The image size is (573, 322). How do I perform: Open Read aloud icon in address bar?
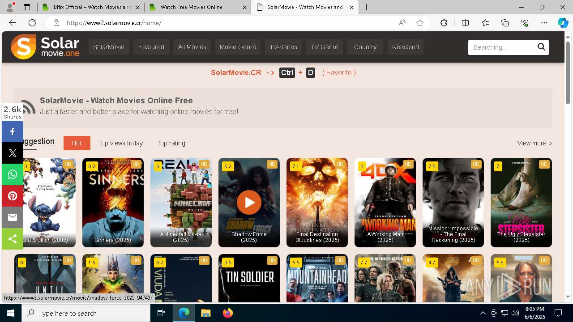tap(402, 23)
